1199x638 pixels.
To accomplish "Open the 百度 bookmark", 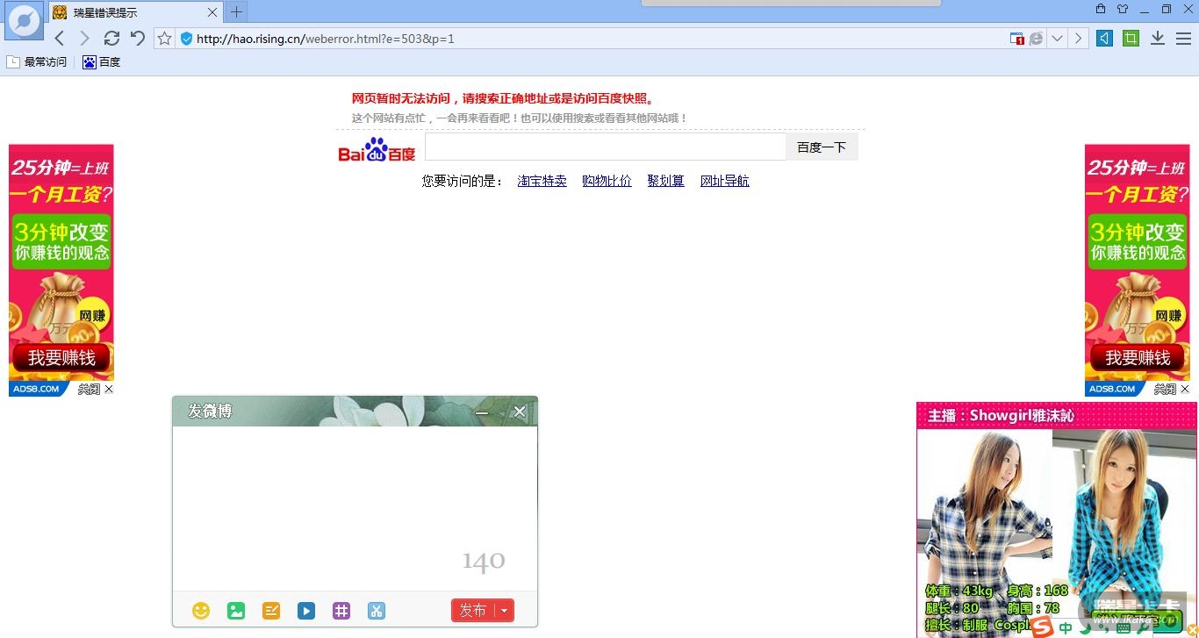I will click(x=102, y=62).
